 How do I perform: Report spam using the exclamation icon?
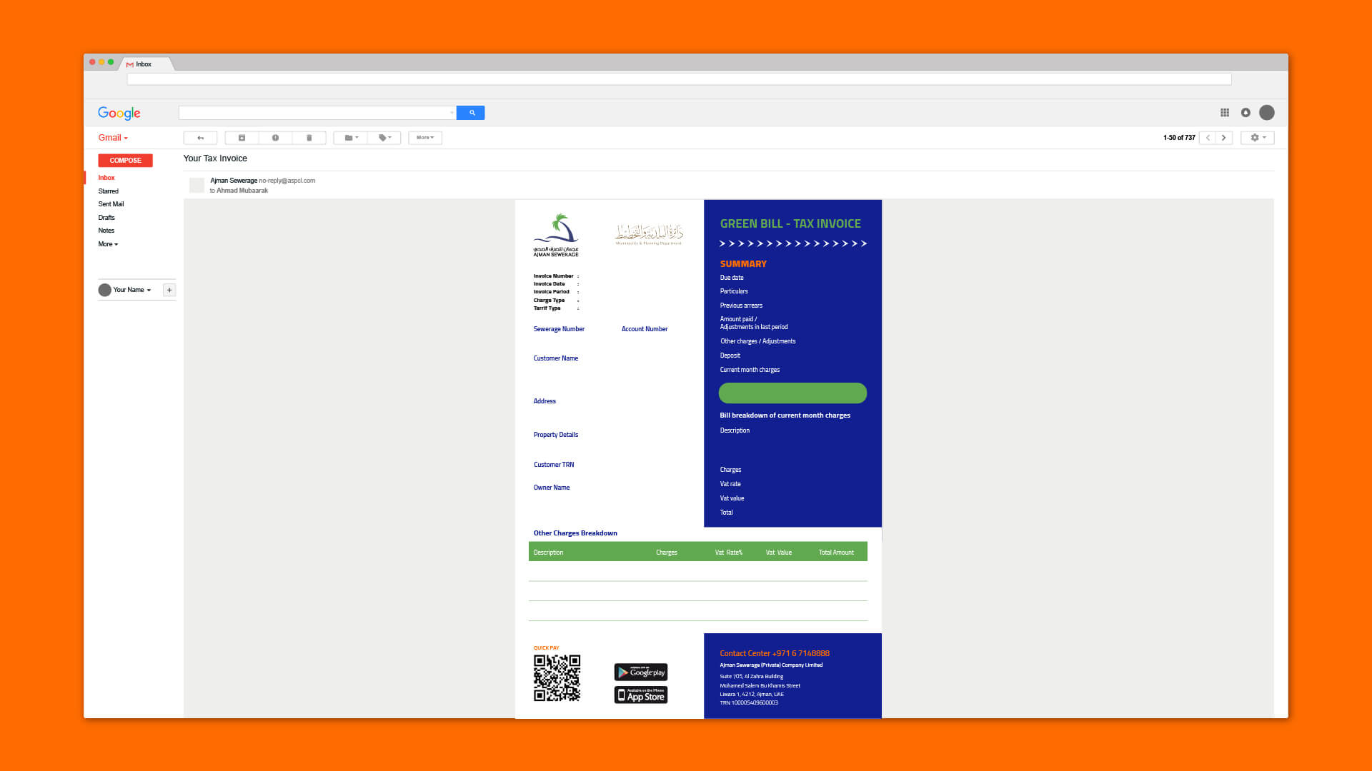275,138
